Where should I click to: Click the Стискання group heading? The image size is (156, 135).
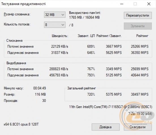pyautogui.click(x=14, y=40)
